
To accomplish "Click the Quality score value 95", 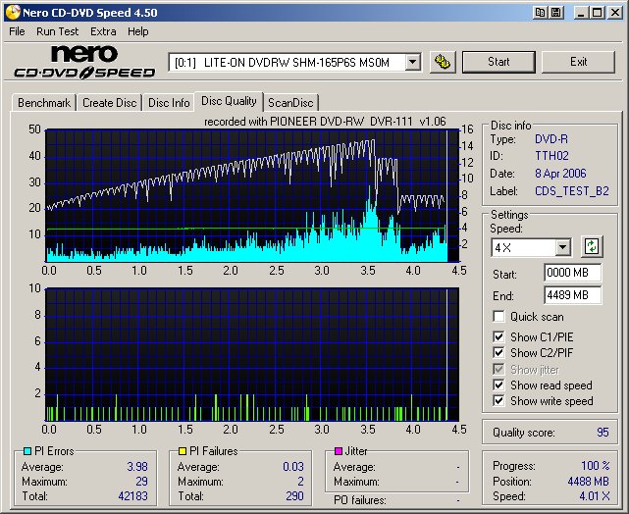I will pos(603,433).
